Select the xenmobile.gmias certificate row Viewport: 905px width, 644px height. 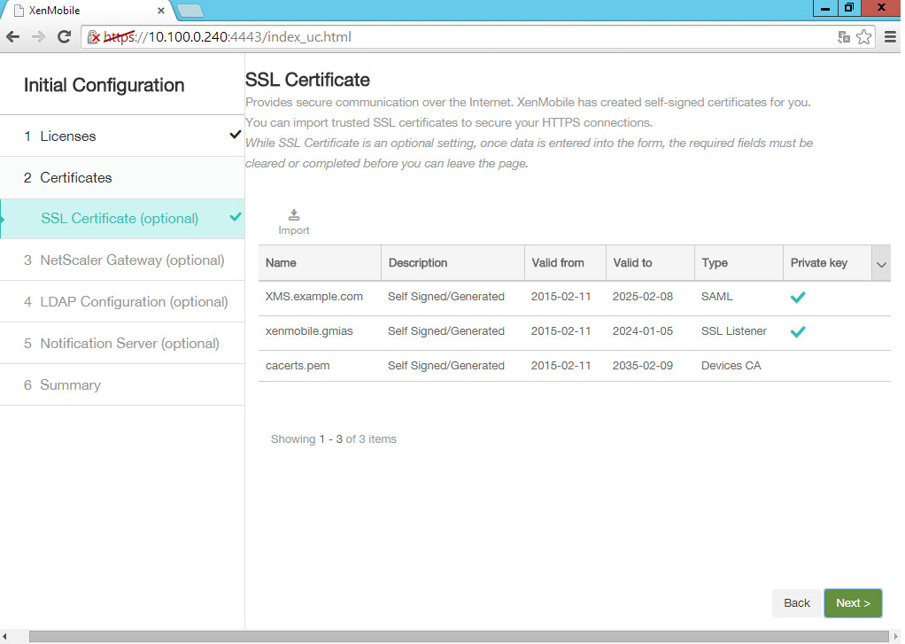click(575, 332)
